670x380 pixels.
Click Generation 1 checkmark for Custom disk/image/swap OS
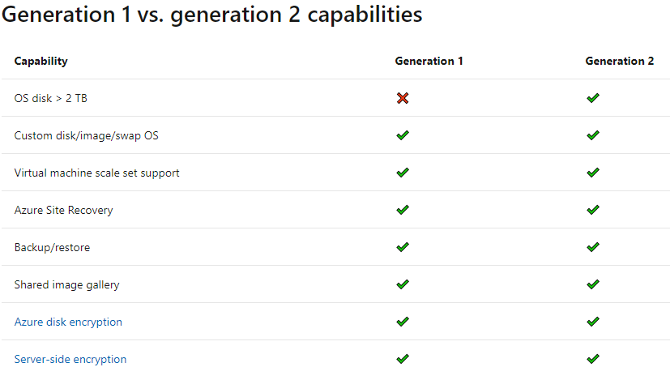click(402, 135)
